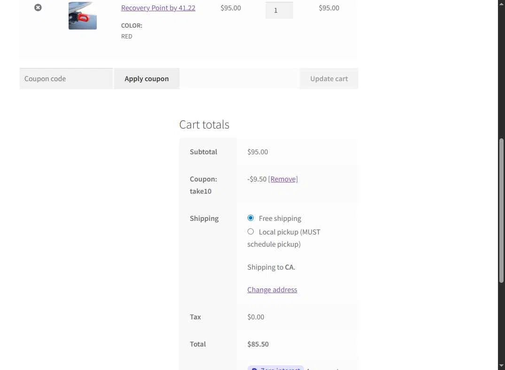Focus the Coupon code field
Image resolution: width=505 pixels, height=370 pixels.
[66, 79]
